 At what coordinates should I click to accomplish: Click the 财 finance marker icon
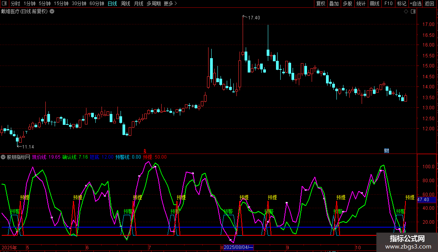386,151
